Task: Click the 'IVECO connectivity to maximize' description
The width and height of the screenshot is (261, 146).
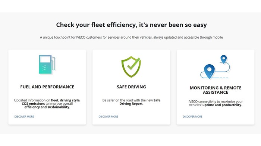Action: (x=216, y=103)
